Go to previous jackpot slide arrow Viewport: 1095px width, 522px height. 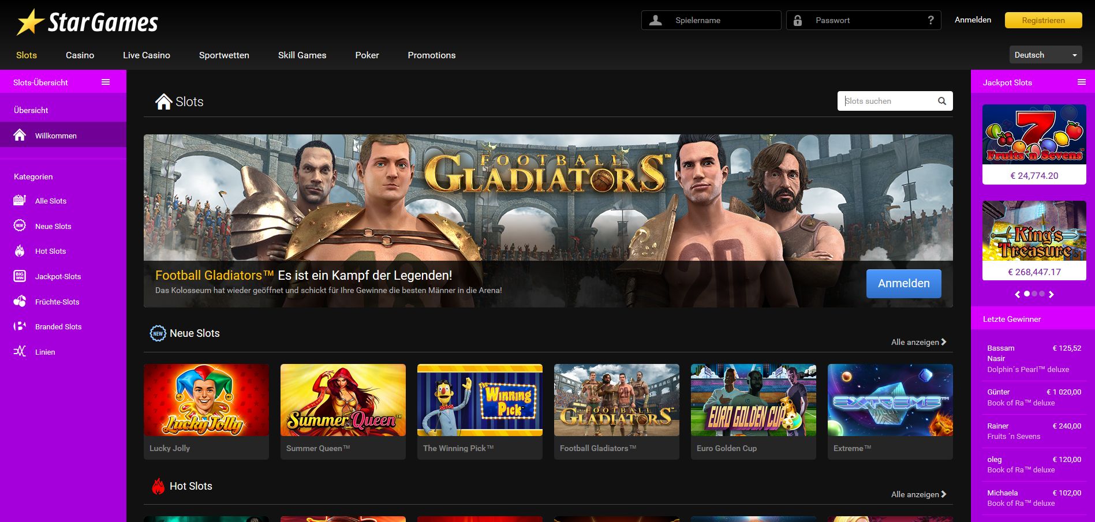(1018, 294)
